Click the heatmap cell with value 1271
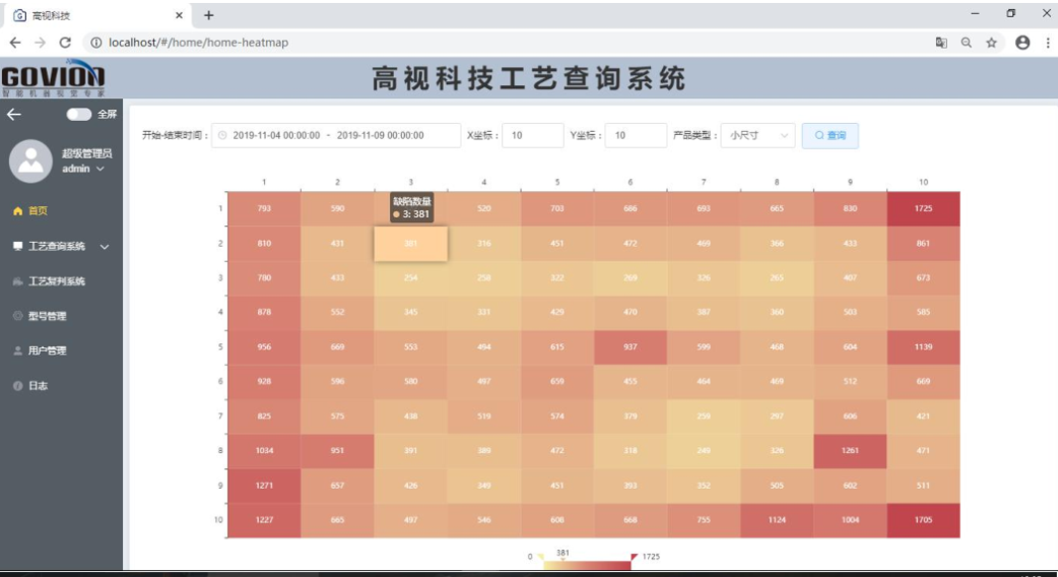1058x577 pixels. pos(264,486)
